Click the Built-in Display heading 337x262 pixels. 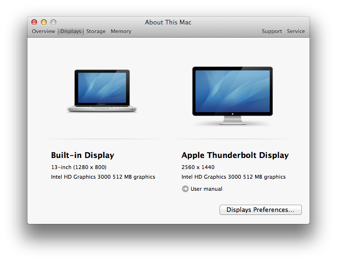pyautogui.click(x=82, y=155)
